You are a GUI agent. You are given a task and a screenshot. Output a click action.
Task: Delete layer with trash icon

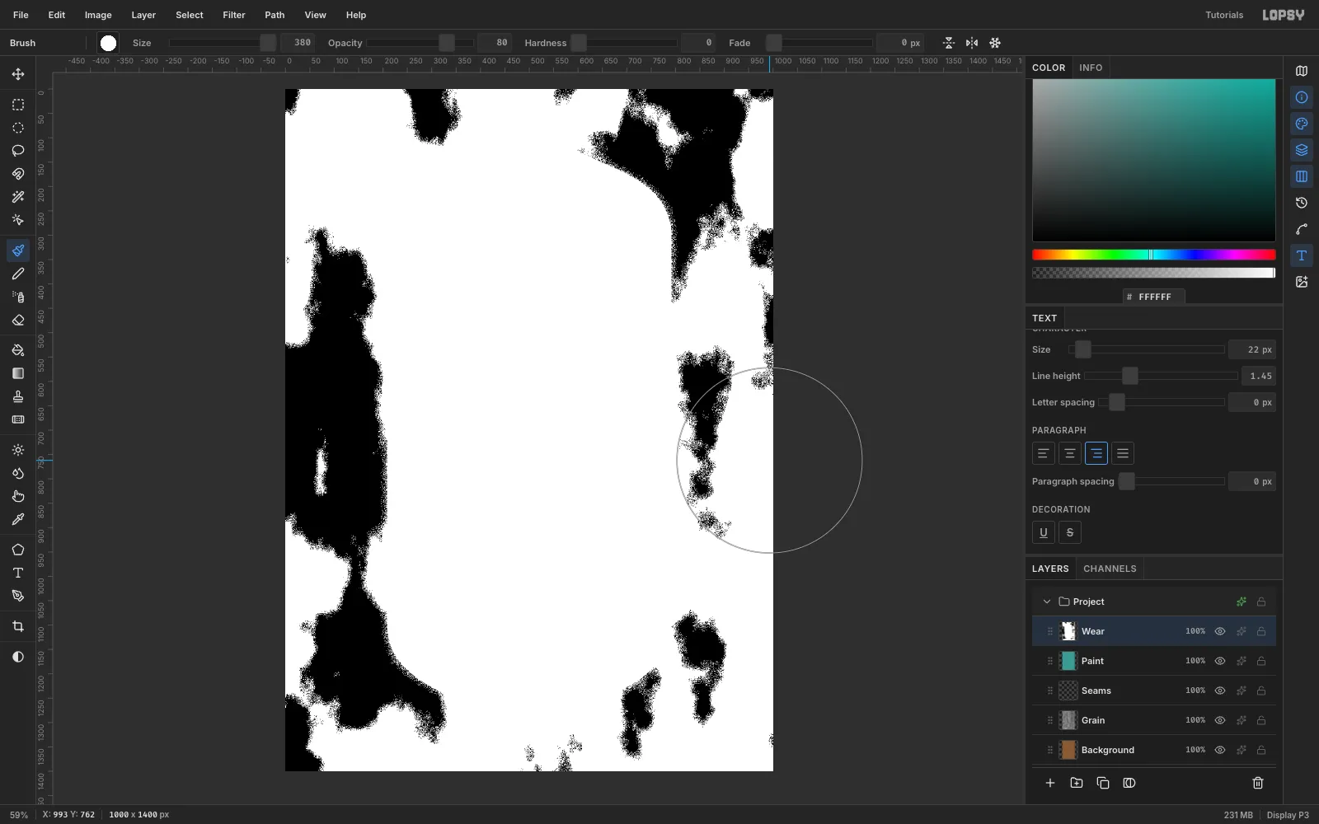[1258, 783]
